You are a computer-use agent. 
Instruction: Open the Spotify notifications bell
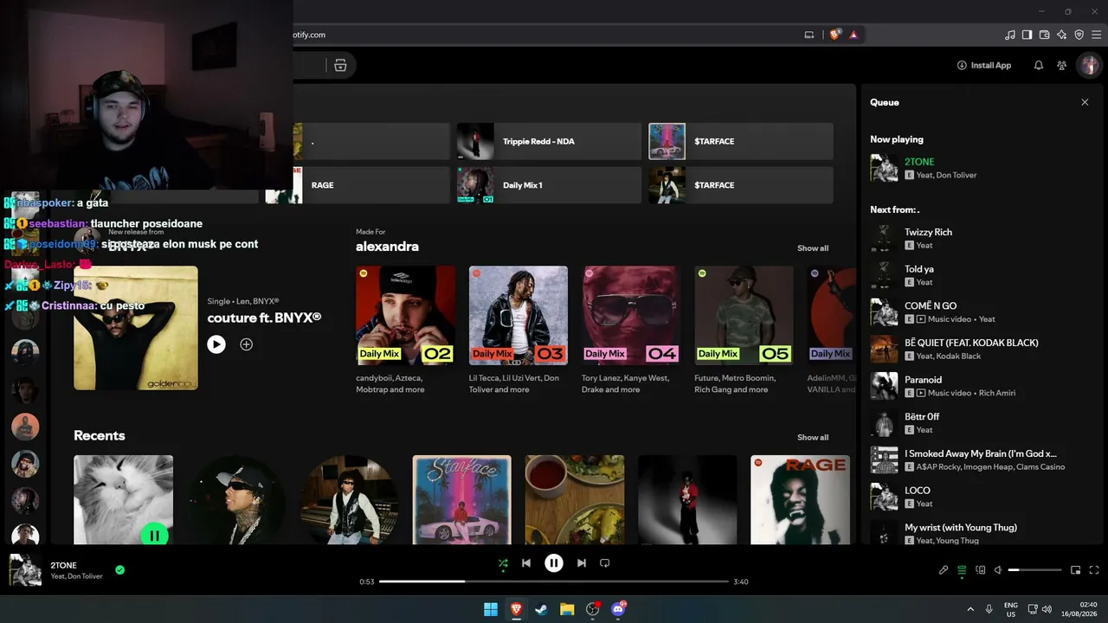point(1039,65)
